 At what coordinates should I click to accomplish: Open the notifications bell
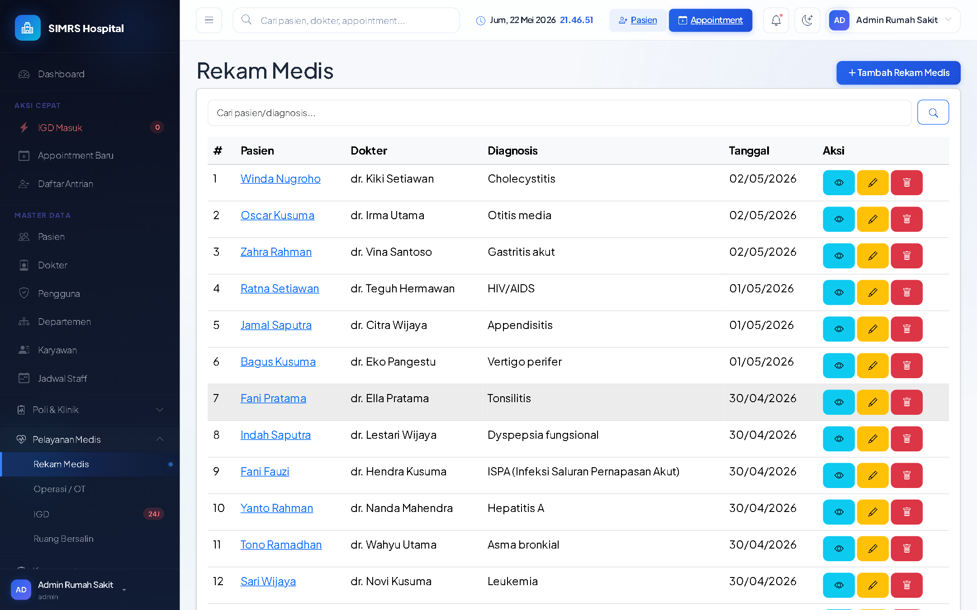click(x=776, y=20)
